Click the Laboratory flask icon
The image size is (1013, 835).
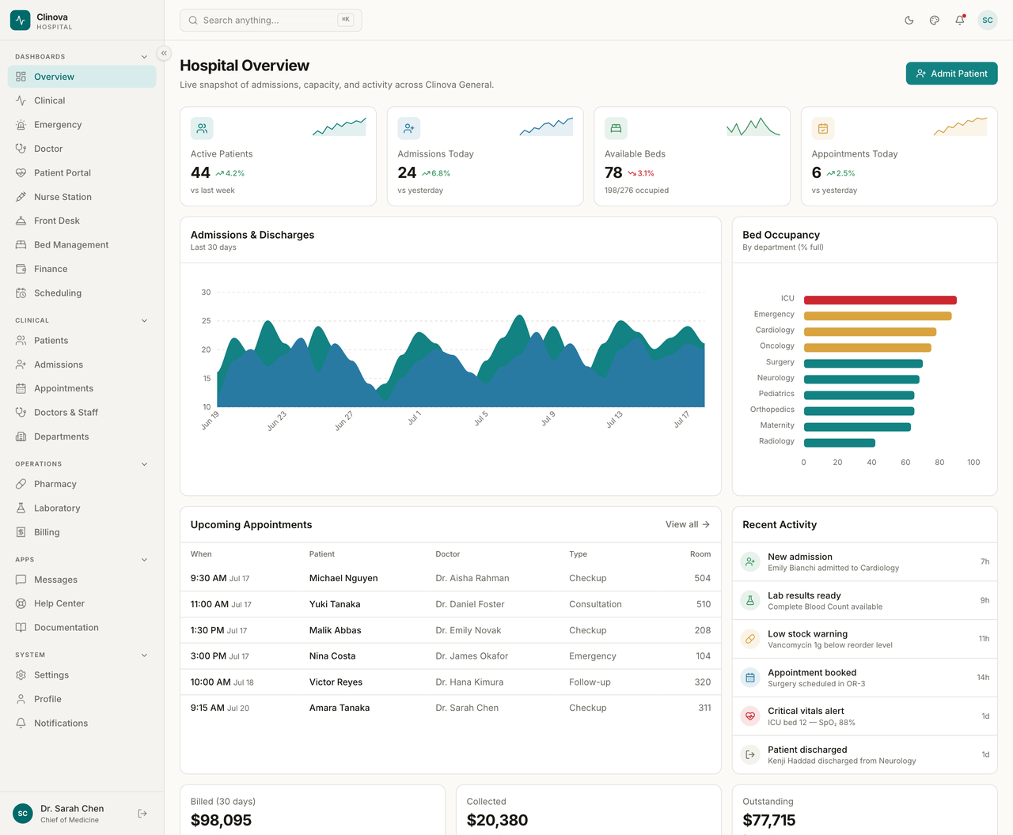21,508
